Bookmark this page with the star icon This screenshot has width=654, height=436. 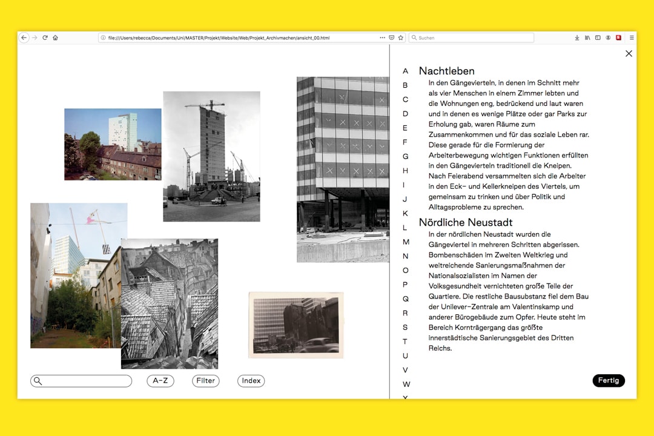401,38
